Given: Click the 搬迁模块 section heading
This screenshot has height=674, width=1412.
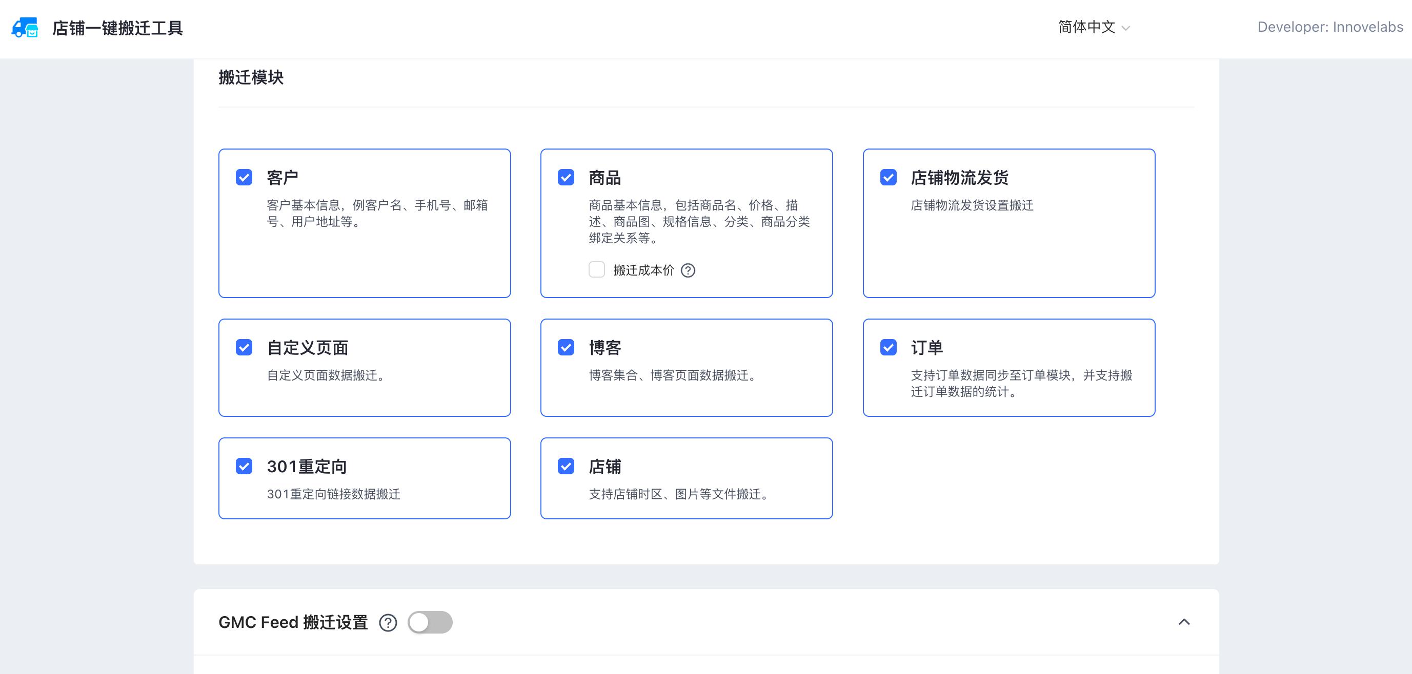Looking at the screenshot, I should coord(251,78).
